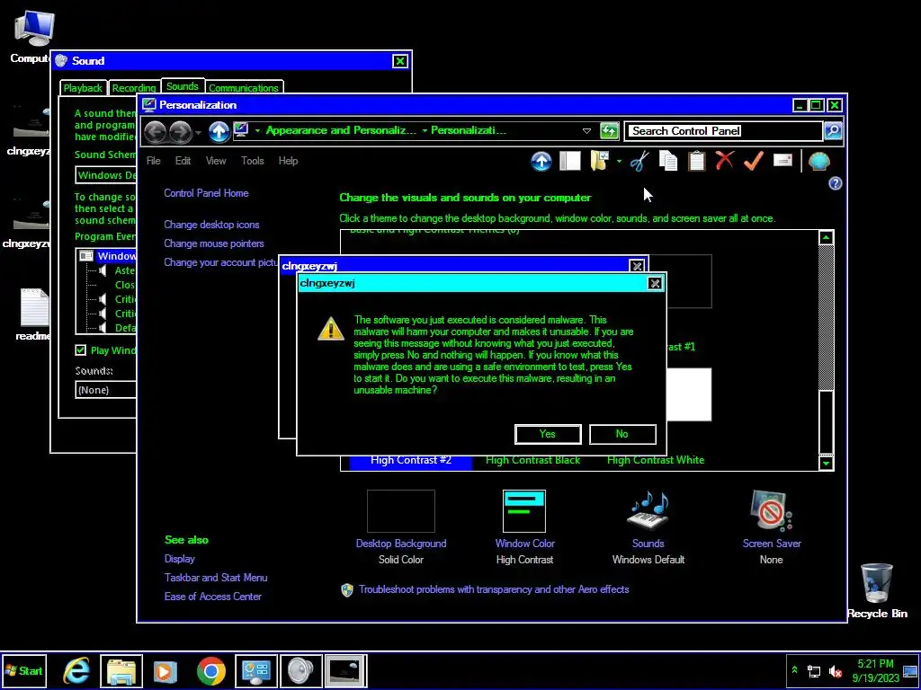The width and height of the screenshot is (921, 690).
Task: Click the orange checkmark Properties icon
Action: pos(754,161)
